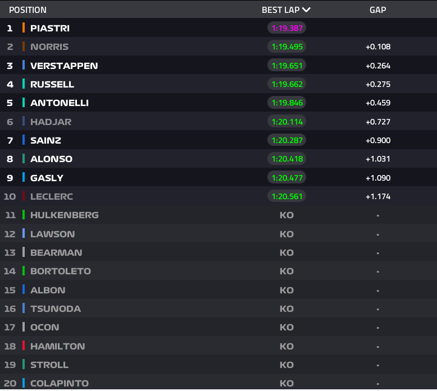Click position number 14 beside Bortoleto

(10, 271)
